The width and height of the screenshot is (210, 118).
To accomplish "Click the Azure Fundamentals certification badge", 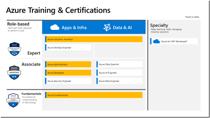I will (13, 100).
